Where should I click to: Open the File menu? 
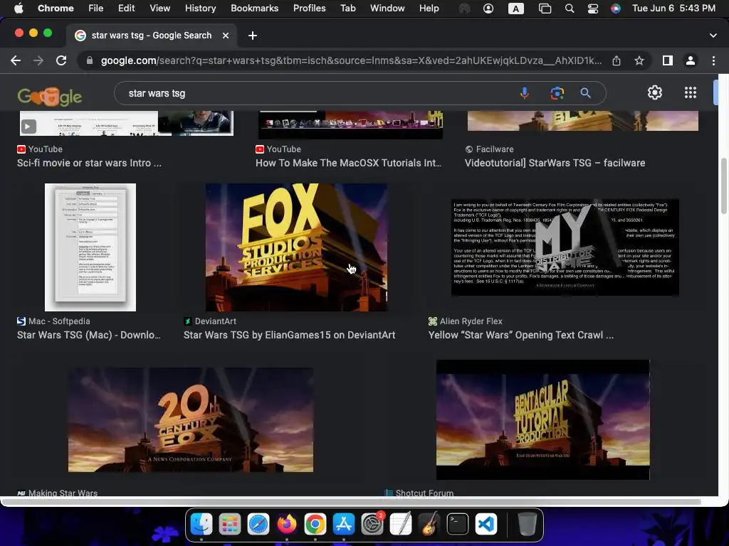(96, 9)
